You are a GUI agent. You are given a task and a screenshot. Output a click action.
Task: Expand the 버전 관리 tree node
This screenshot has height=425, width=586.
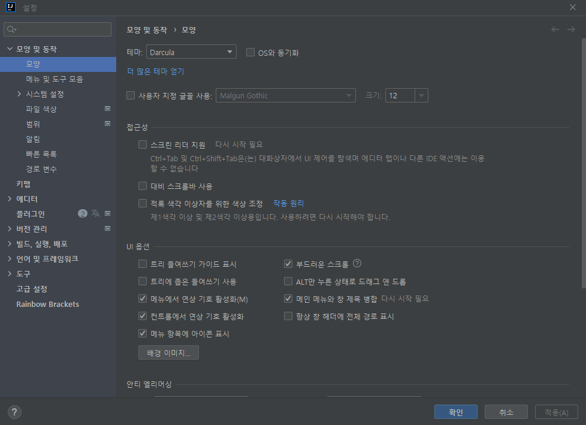[10, 229]
